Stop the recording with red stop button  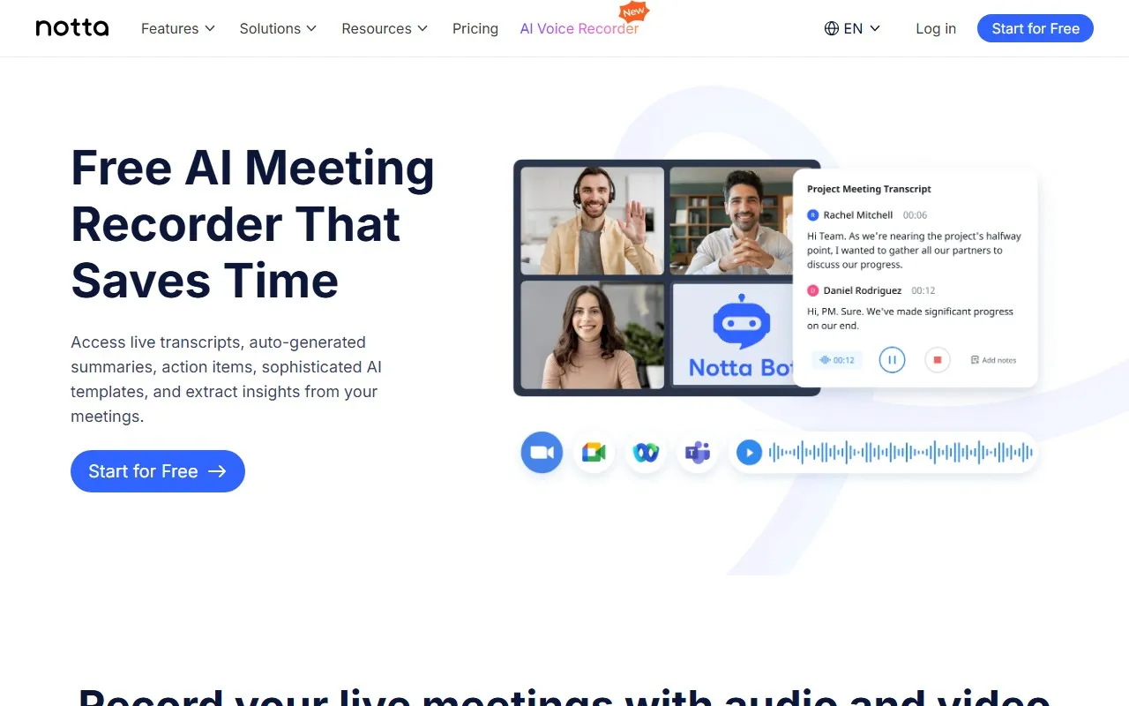[x=937, y=359]
